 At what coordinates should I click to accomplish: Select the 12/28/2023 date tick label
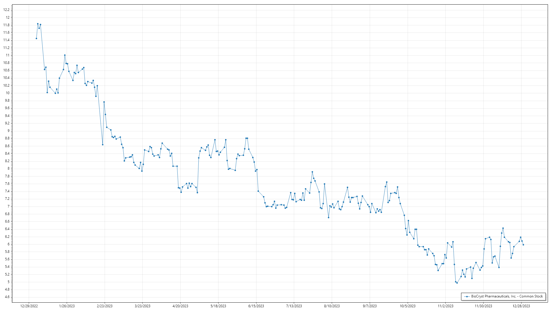tap(521, 306)
